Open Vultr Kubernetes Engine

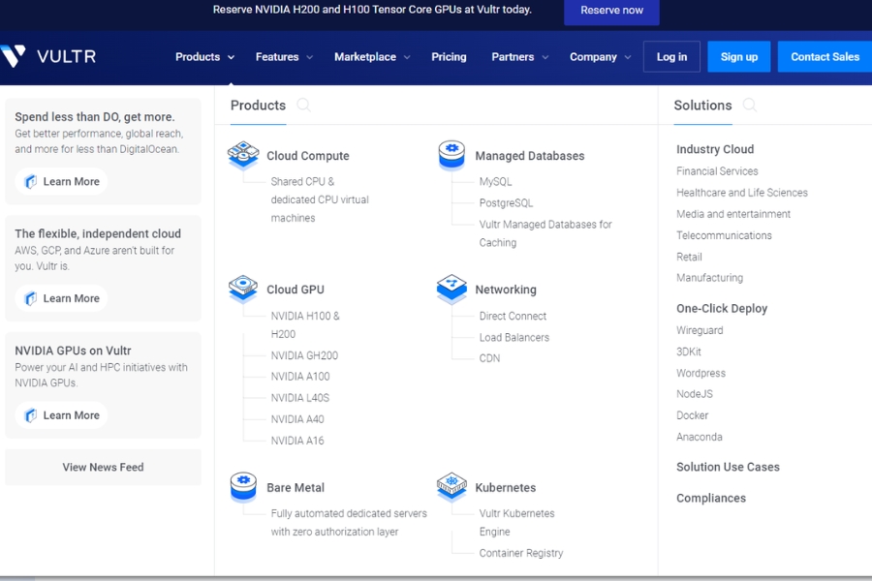tap(516, 523)
